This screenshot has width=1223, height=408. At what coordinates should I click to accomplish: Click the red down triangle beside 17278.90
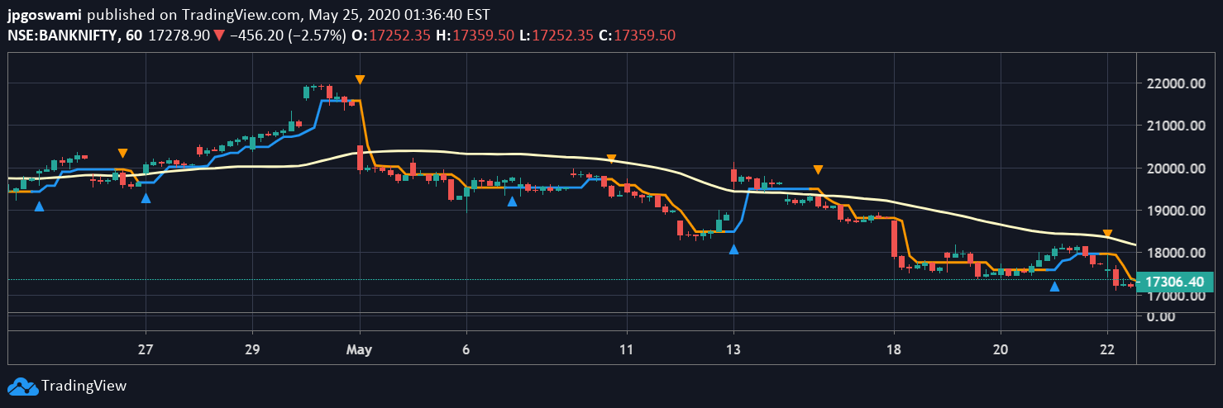pos(218,36)
